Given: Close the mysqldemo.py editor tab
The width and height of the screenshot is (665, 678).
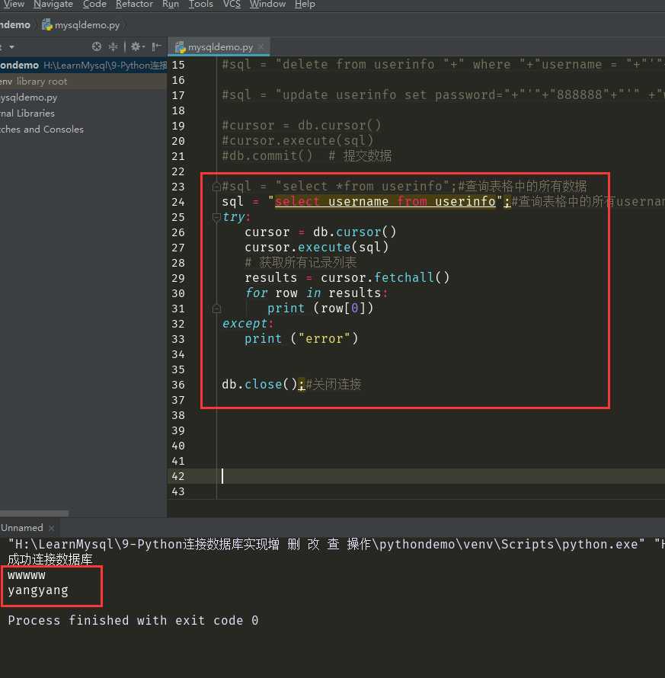Looking at the screenshot, I should [x=261, y=46].
